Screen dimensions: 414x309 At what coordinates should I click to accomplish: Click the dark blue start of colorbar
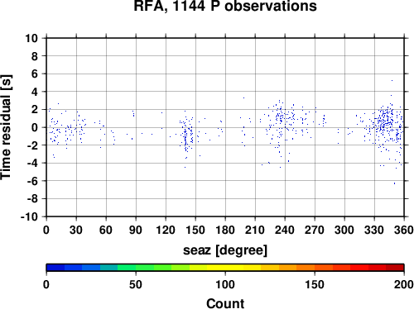(x=55, y=268)
